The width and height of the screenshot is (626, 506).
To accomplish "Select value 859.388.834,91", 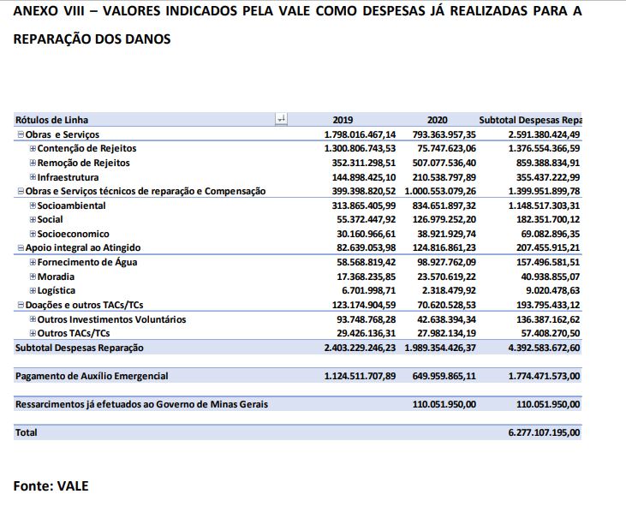I will 548,163.
